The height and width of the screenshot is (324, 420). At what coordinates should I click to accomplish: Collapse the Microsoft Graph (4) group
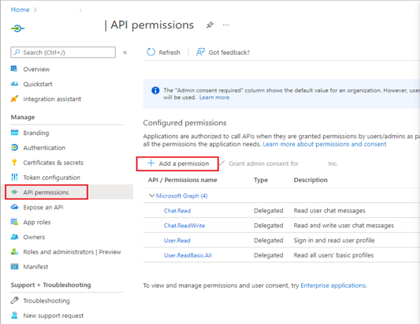(152, 196)
